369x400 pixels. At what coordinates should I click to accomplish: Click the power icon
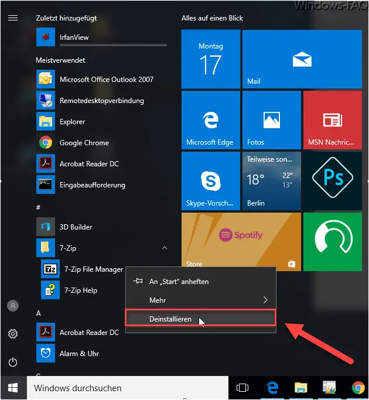(x=13, y=362)
